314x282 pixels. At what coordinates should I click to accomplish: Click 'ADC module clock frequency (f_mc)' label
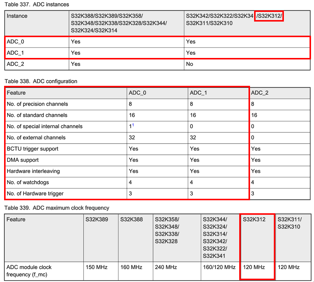point(29,271)
